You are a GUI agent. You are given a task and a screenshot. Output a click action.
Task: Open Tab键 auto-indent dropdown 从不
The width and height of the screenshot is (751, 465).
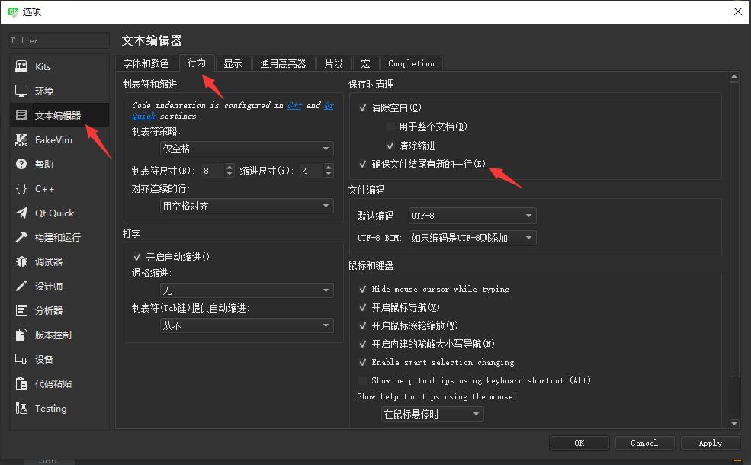click(247, 325)
